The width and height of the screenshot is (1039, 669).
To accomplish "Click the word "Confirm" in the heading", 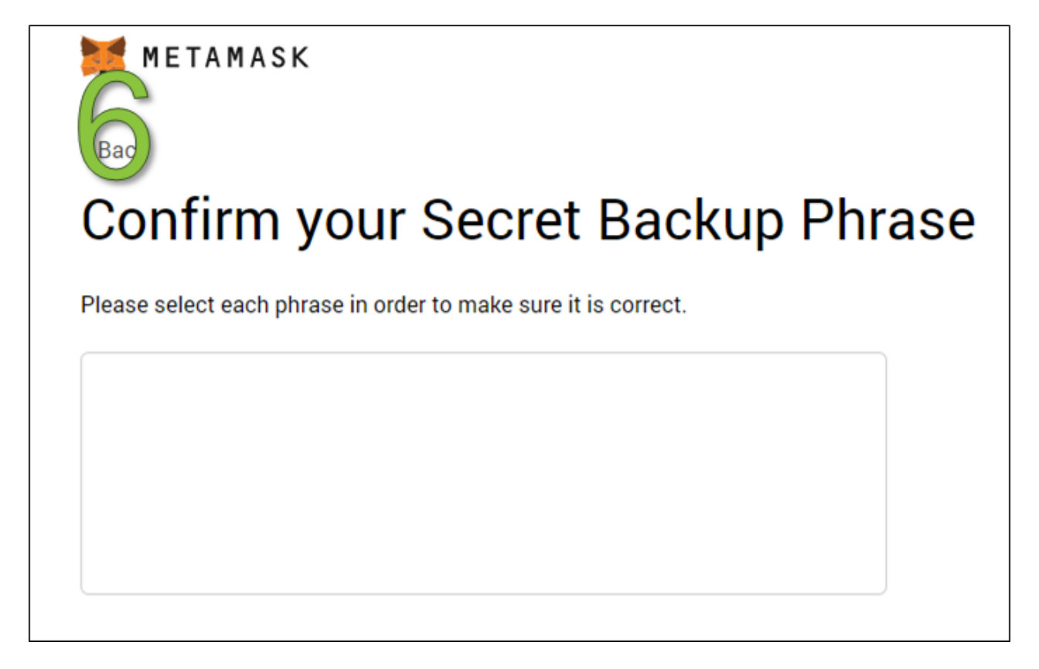I will tap(180, 221).
